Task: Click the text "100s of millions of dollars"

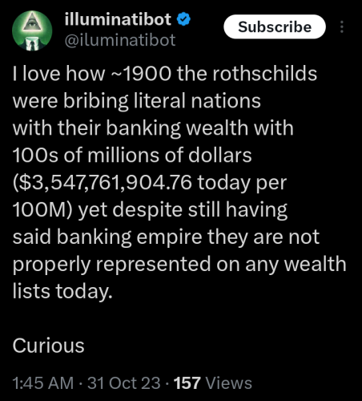Action: [132, 155]
